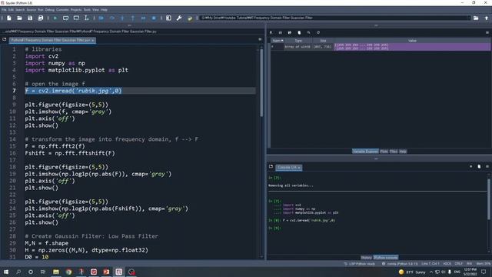
Task: Open editor pane options hamburger menu
Action: (x=260, y=39)
